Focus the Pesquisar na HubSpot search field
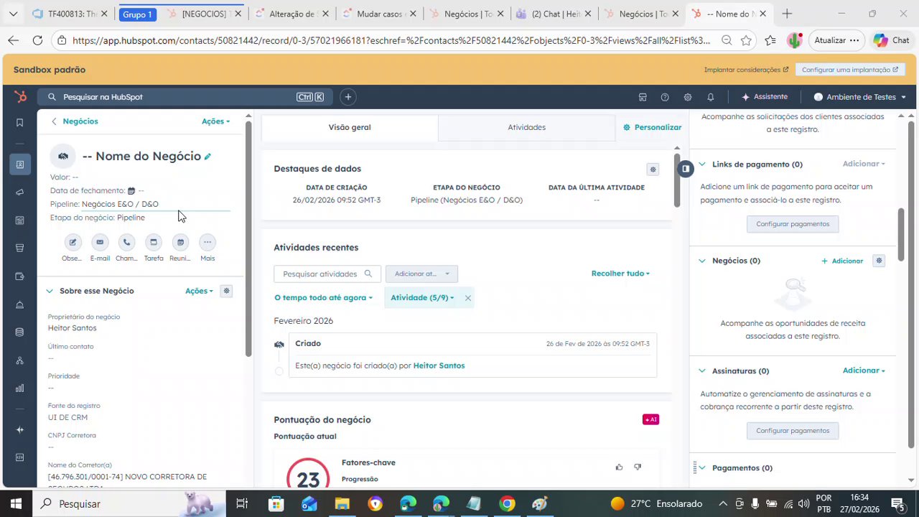The width and height of the screenshot is (919, 517). click(x=185, y=97)
